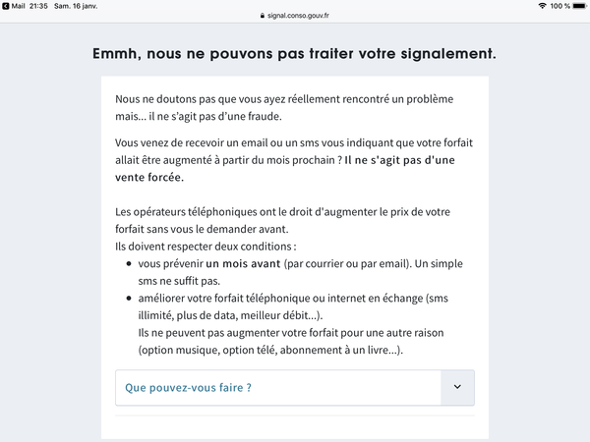Click the bold text 'un mois avant'

[x=239, y=264]
